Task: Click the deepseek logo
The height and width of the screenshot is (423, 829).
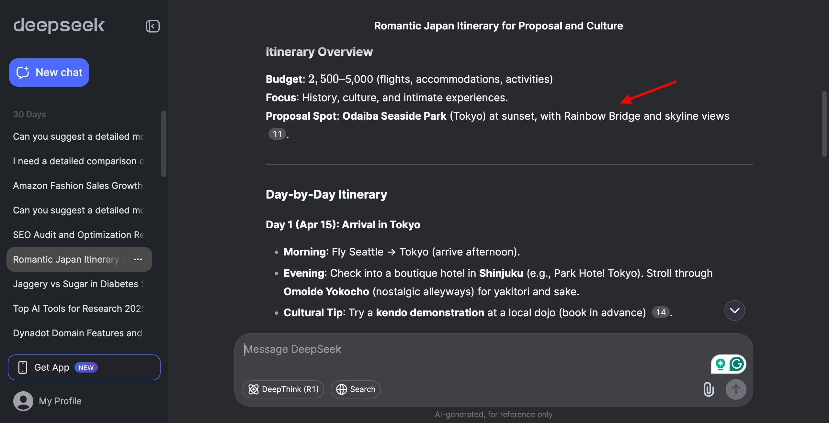Action: pos(59,25)
